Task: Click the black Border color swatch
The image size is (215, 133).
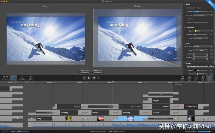Action: 195,70
